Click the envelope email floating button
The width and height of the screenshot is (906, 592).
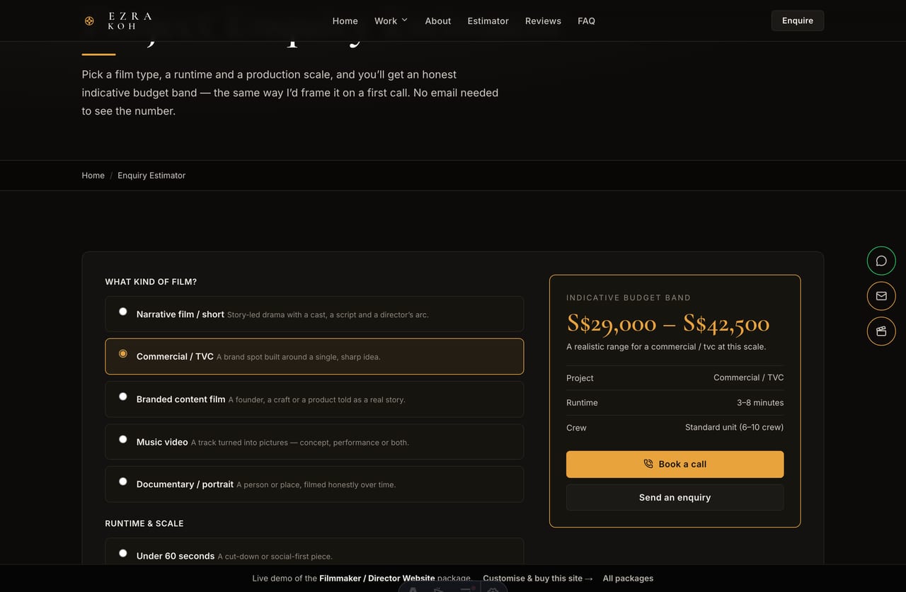click(x=881, y=296)
